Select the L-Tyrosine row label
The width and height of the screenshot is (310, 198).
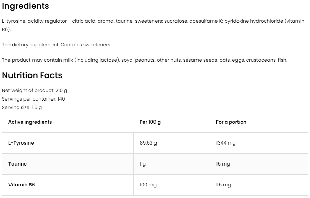[21, 143]
